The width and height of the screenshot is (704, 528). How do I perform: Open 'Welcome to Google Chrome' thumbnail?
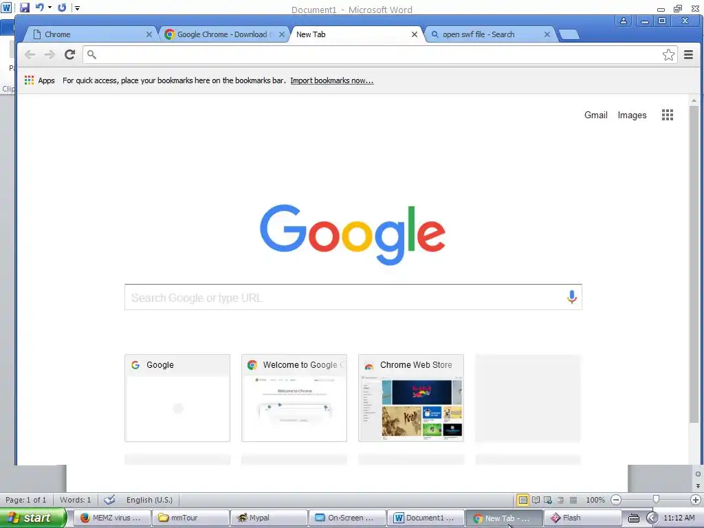click(x=294, y=398)
